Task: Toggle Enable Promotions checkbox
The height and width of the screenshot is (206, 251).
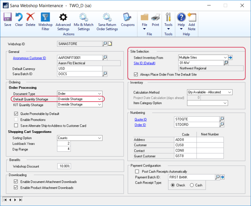Action: pos(16,119)
